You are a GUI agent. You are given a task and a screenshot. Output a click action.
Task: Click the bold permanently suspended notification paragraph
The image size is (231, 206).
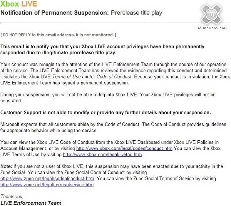[x=102, y=49]
